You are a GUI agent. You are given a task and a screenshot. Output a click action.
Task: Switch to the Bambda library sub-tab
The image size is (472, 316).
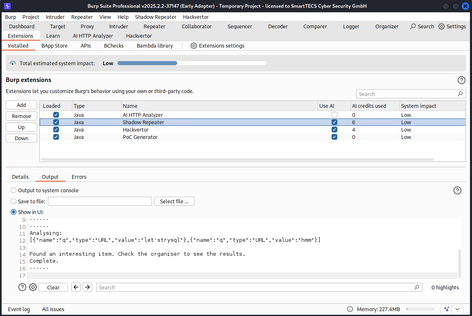click(x=155, y=46)
